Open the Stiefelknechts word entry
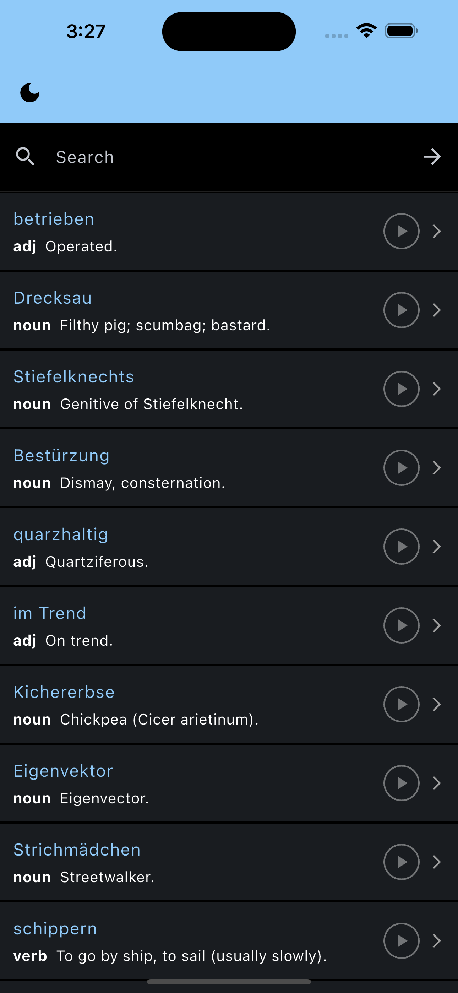458x993 pixels. (x=229, y=389)
